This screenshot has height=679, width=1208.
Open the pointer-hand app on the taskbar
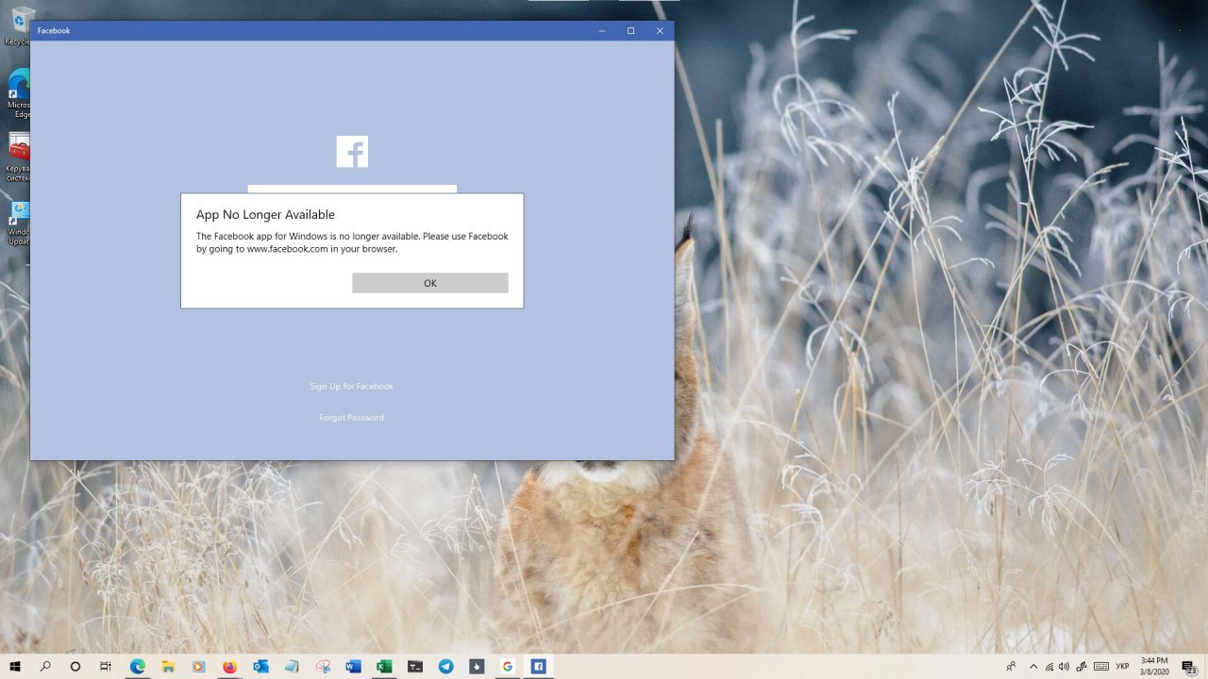point(477,666)
